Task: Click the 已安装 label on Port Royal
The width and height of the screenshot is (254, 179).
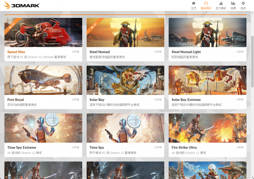Action: pyautogui.click(x=76, y=99)
